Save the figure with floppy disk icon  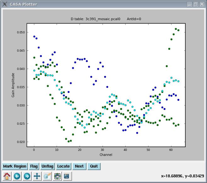point(66,176)
